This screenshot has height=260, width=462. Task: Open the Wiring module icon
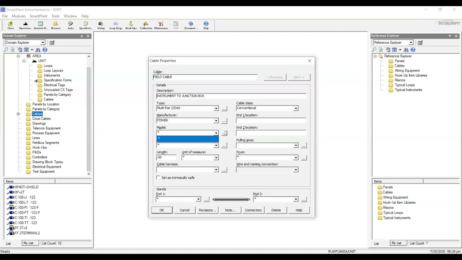coord(101,25)
